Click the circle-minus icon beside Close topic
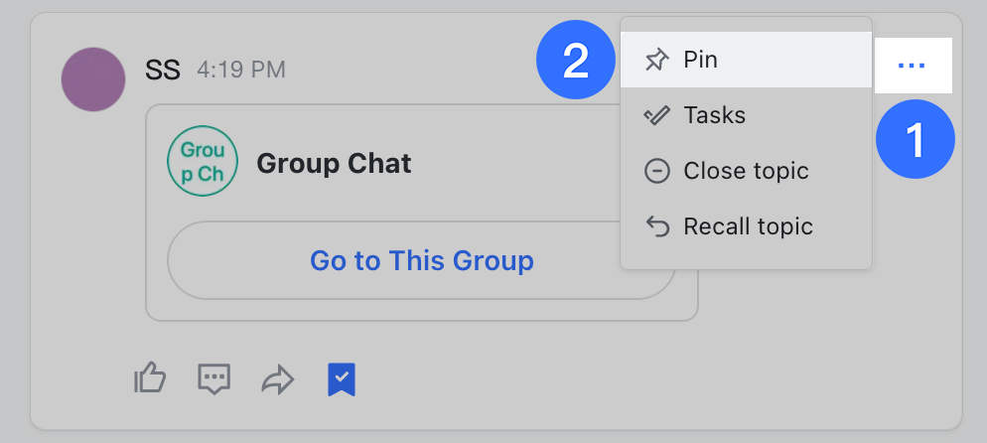 coord(656,171)
